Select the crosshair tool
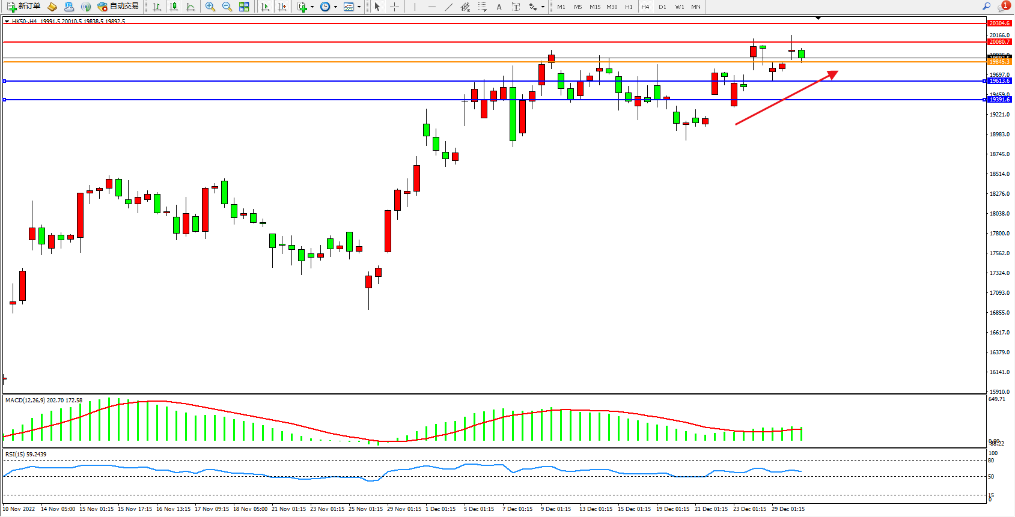 [x=395, y=7]
